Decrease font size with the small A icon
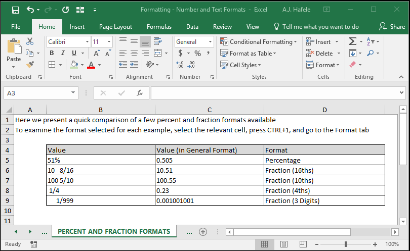Viewport: 410px width, 251px height. pyautogui.click(x=108, y=53)
